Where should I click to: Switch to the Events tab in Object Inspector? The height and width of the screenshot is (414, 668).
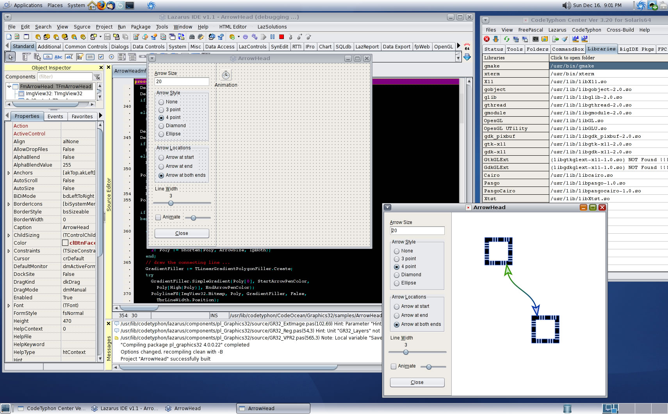click(x=55, y=116)
